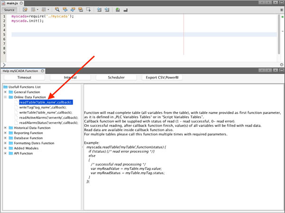Click the Last Edit toolbar icon
Viewport: 285px width, 213px height.
[25, 10]
